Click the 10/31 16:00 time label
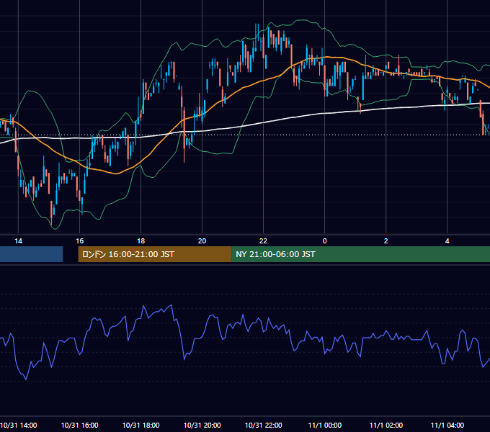490x432 pixels. pyautogui.click(x=80, y=425)
